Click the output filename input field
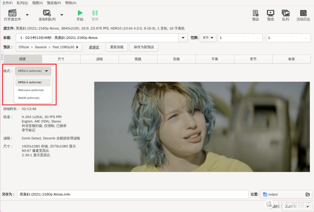 133,194
